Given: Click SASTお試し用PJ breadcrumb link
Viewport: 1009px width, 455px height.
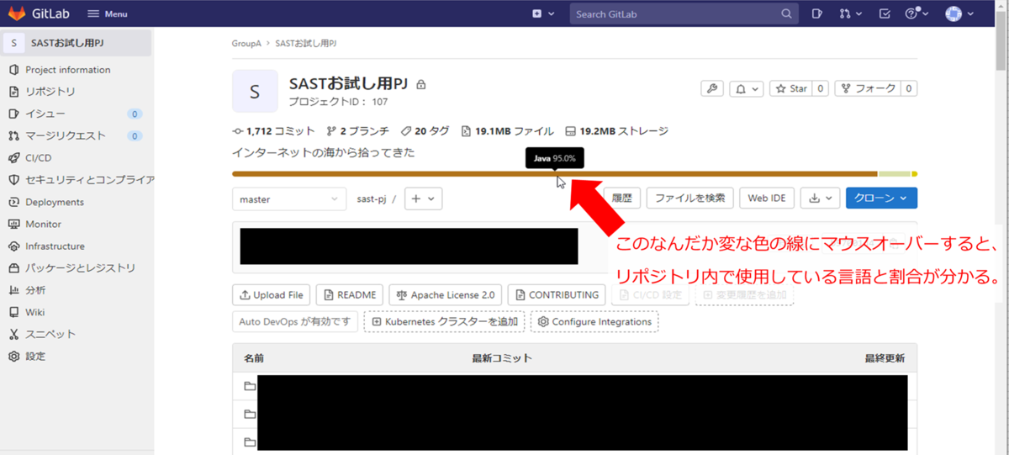Looking at the screenshot, I should 306,43.
